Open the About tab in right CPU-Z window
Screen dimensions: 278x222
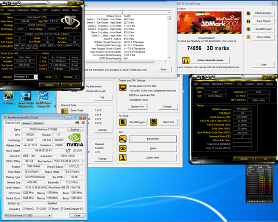tap(269, 84)
